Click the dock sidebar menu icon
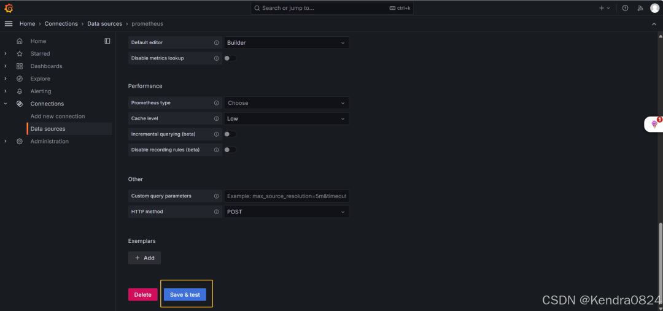 click(107, 41)
